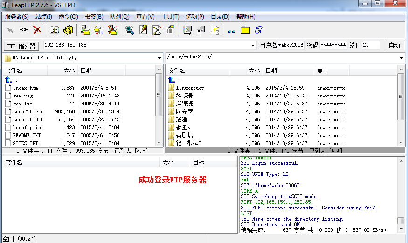Open the 工具(T) menu
This screenshot has height=243, width=408.
click(170, 17)
